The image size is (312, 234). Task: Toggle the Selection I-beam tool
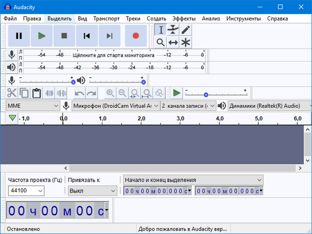(x=161, y=30)
